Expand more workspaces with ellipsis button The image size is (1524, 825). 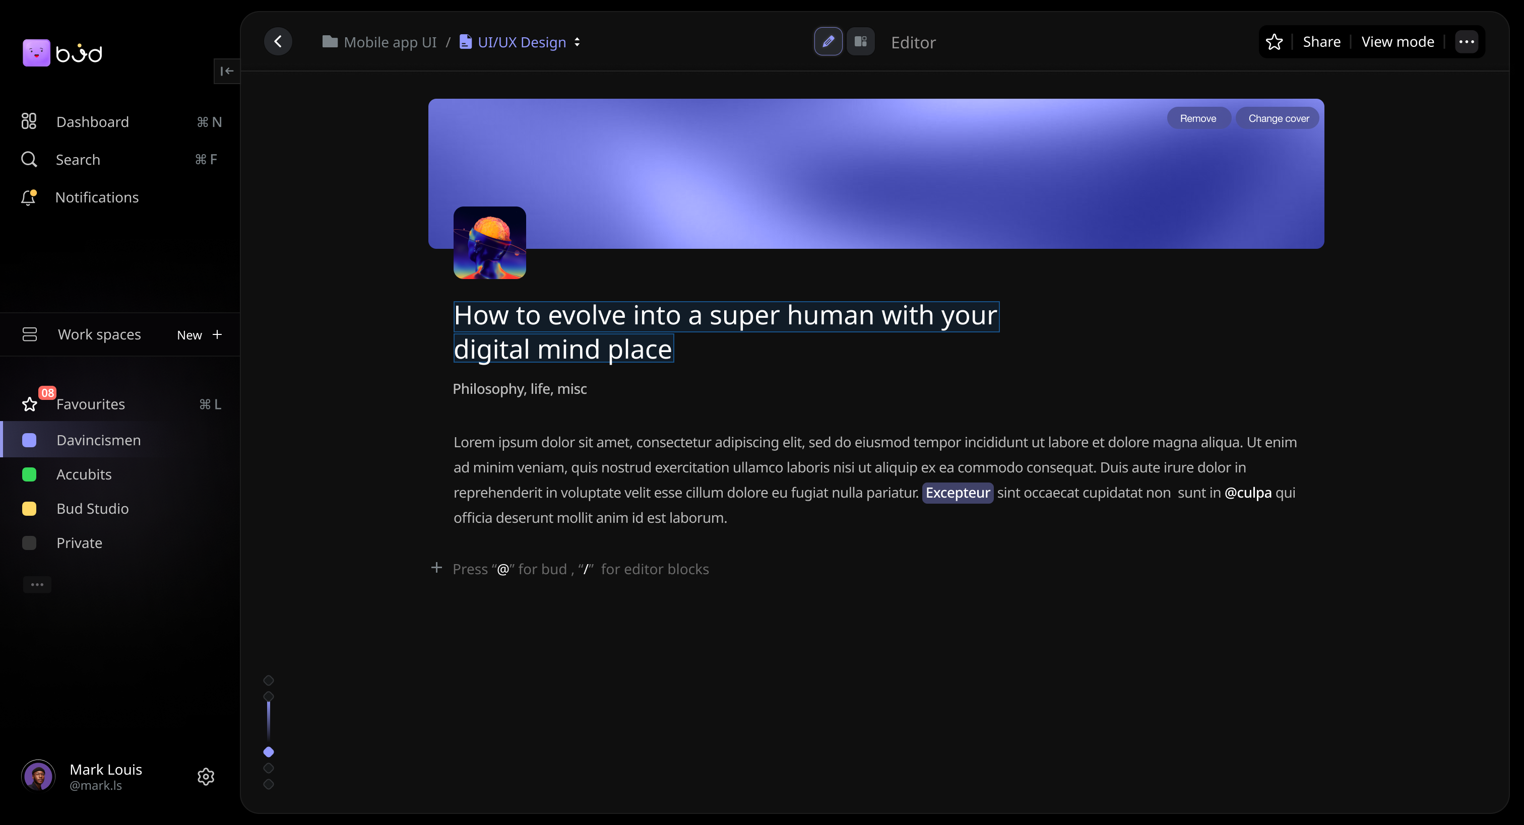coord(37,584)
